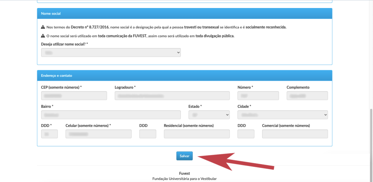
Task: Select the Celular number field
Action: 98,134
